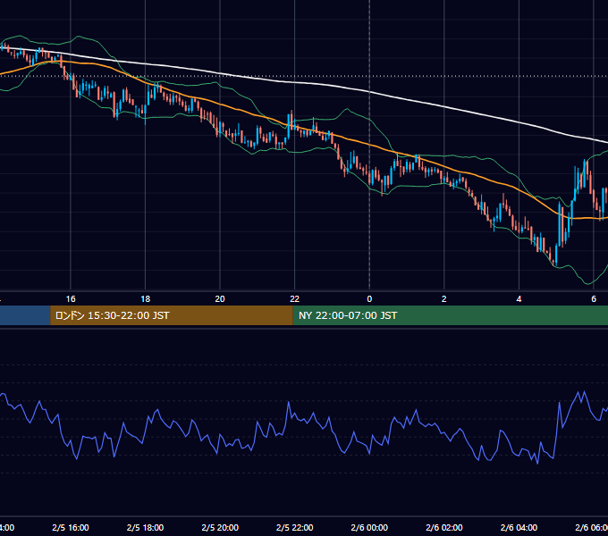Click the 20 hour axis label
608x536 pixels.
(x=220, y=299)
